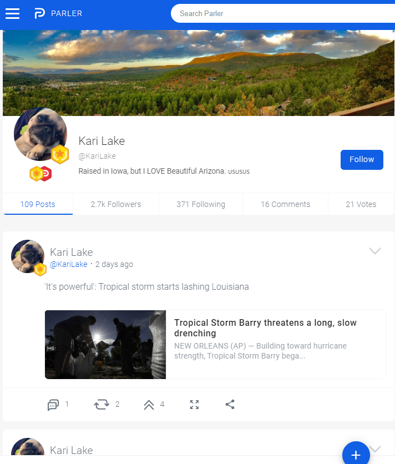Click the Search Parler field
The image size is (395, 464).
tap(283, 13)
